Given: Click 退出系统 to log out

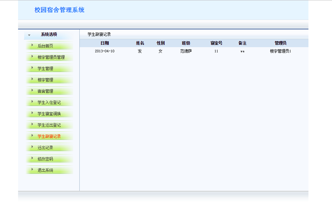Looking at the screenshot, I should (45, 170).
